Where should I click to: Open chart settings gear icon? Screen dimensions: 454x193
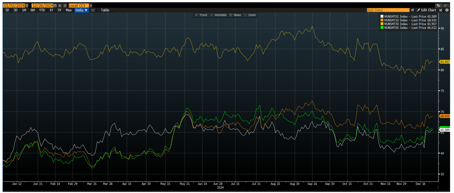tap(447, 10)
